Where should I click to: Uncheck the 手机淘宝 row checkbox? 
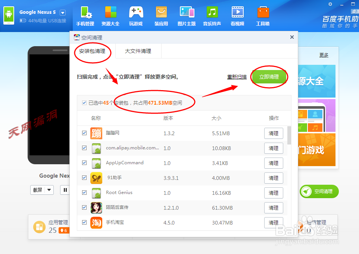point(84,222)
